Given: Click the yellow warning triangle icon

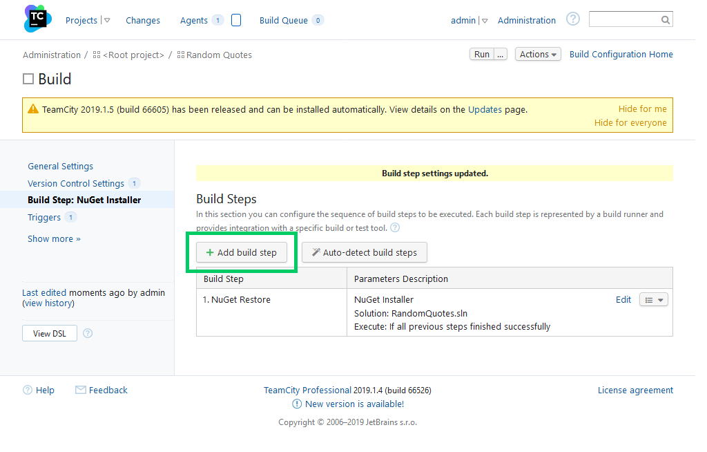Looking at the screenshot, I should tap(33, 109).
